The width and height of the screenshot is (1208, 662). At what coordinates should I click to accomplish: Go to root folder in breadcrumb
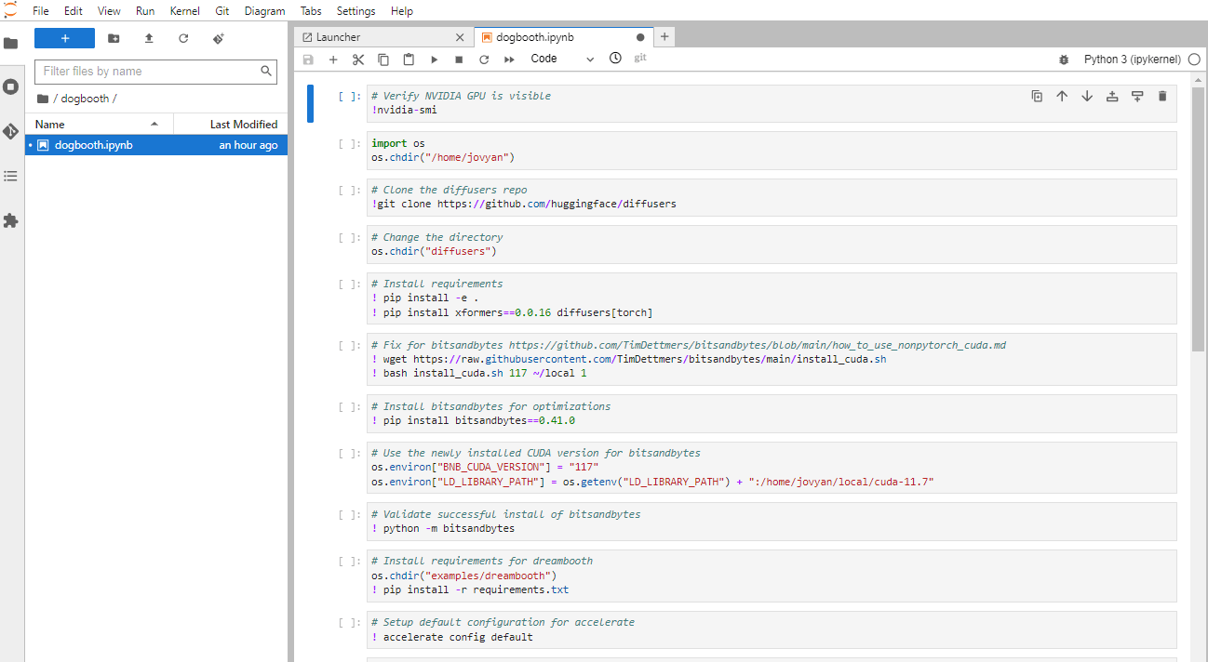coord(43,99)
